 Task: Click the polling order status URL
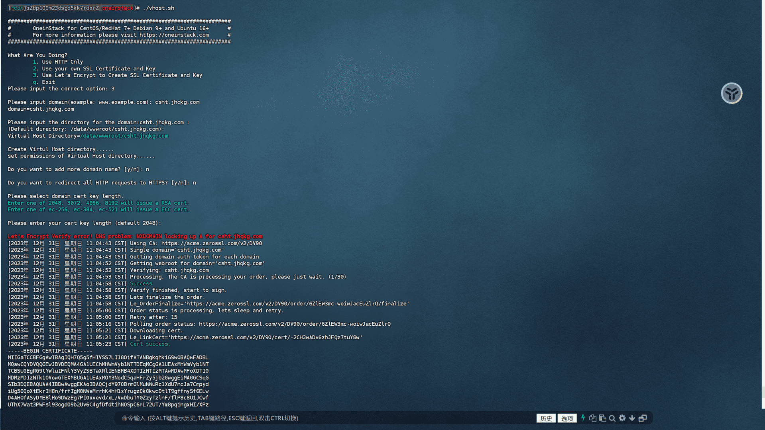click(x=295, y=324)
